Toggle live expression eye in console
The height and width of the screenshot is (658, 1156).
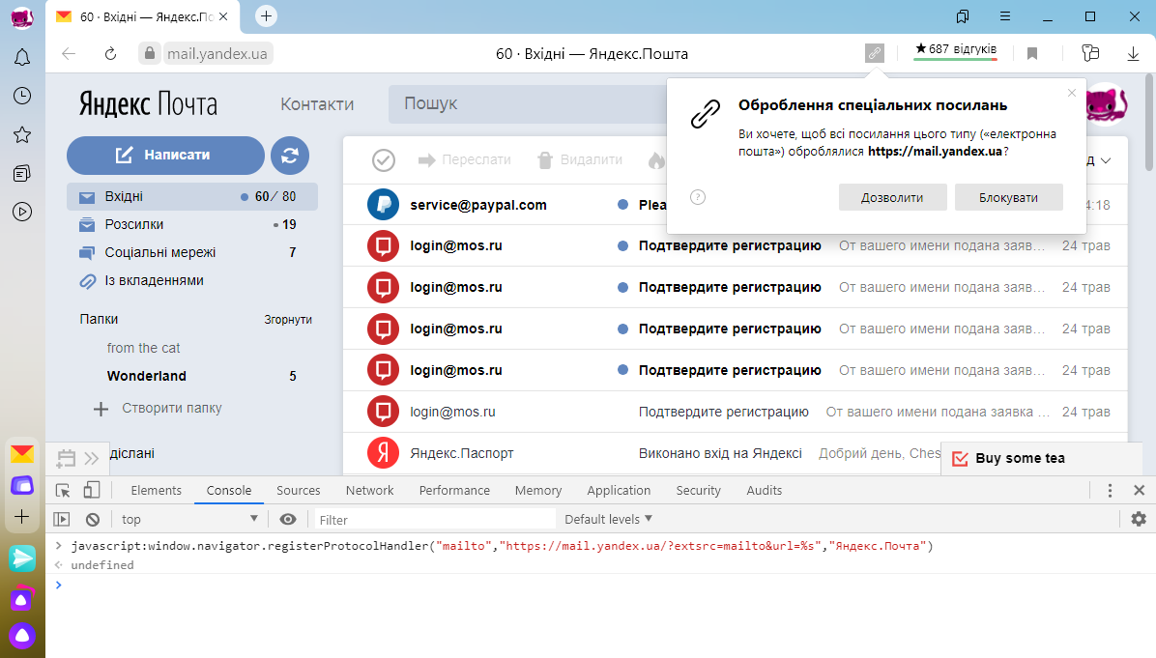[x=288, y=520]
